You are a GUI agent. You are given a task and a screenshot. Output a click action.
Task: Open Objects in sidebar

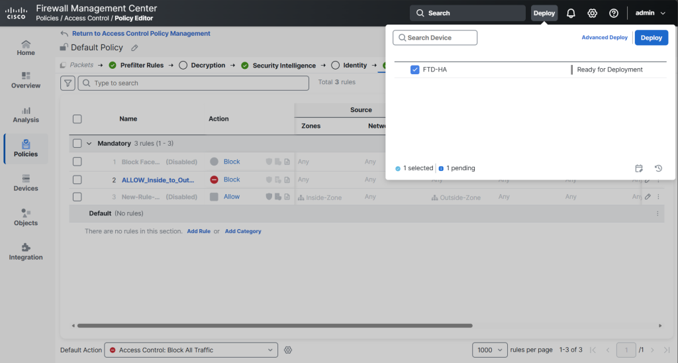[x=26, y=218]
